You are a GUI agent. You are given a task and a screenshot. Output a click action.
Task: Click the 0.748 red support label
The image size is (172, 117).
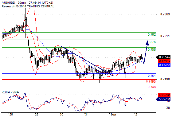tap(152, 87)
